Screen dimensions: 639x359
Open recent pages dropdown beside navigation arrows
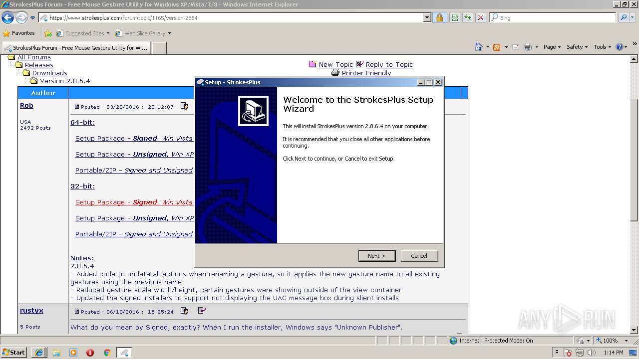click(33, 18)
